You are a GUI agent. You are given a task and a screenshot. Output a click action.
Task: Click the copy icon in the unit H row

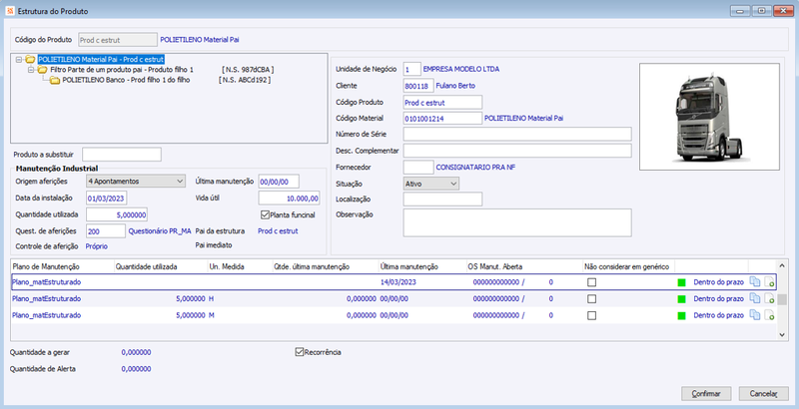[x=755, y=299]
